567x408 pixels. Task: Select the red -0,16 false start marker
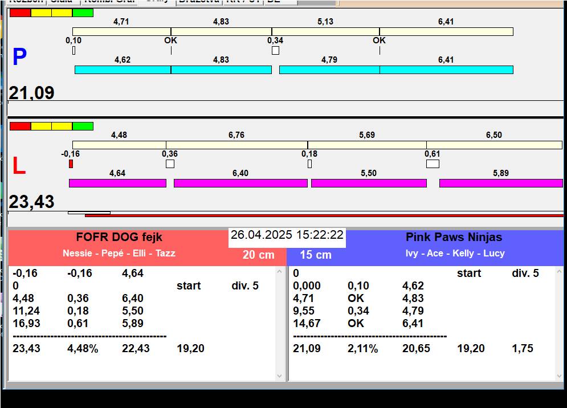coord(71,164)
